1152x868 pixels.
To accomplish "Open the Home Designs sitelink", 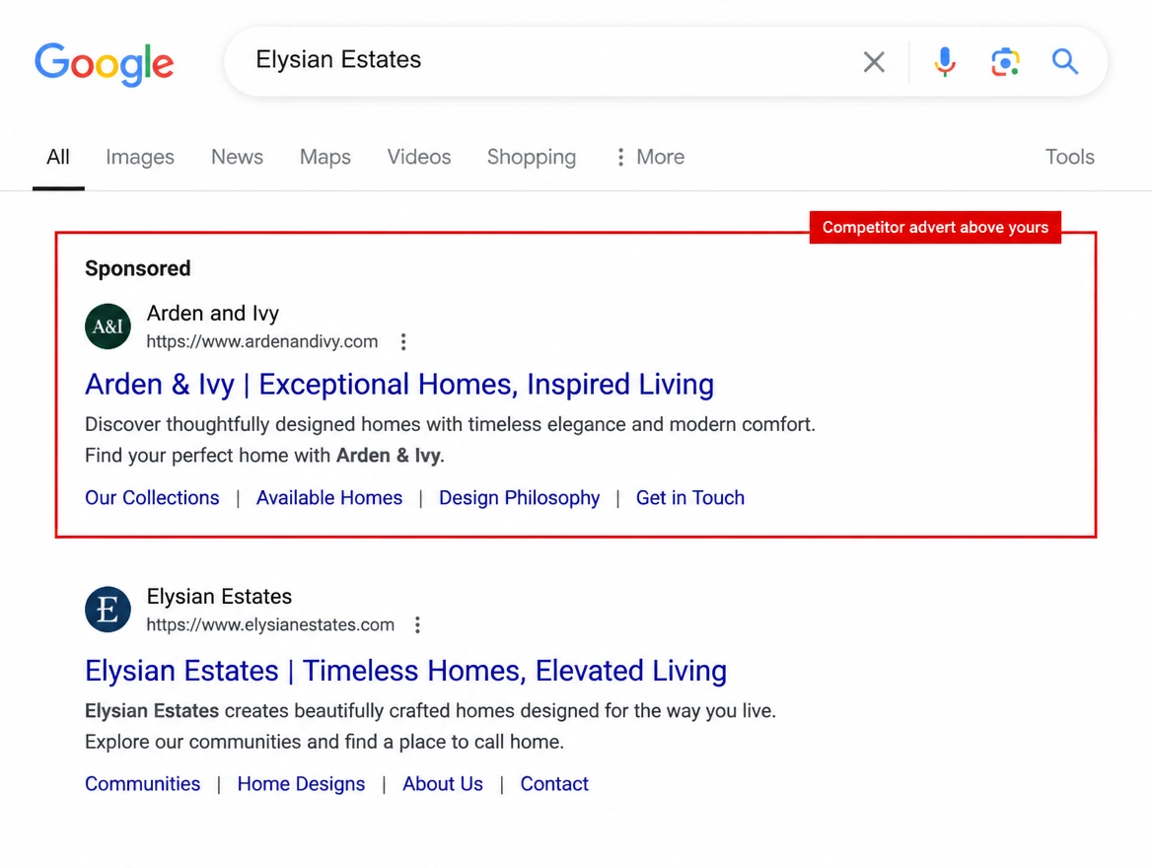I will coord(301,784).
